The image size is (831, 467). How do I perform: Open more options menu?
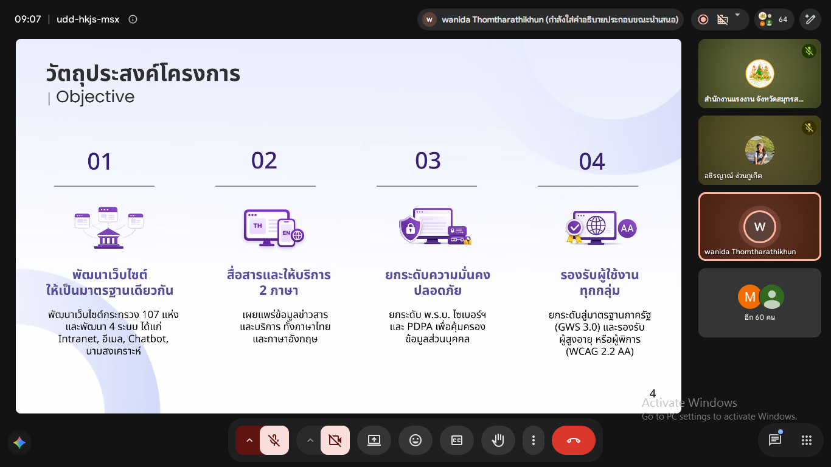click(534, 440)
